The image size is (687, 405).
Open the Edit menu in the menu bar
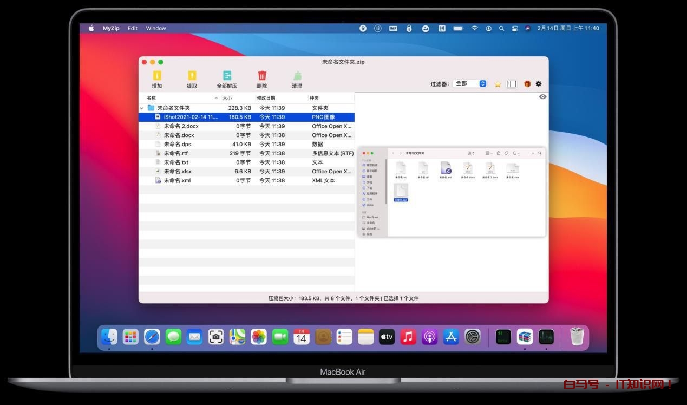(x=133, y=28)
